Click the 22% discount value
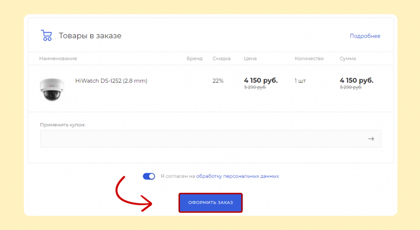Image resolution: width=420 pixels, height=230 pixels. coord(218,81)
